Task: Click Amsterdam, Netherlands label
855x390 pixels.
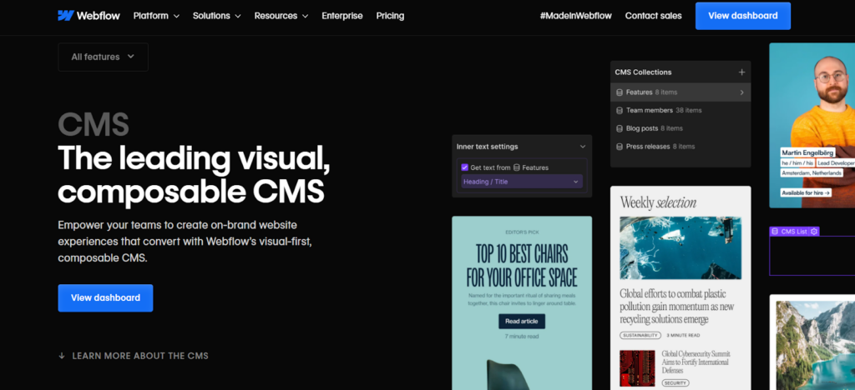Action: tap(812, 173)
